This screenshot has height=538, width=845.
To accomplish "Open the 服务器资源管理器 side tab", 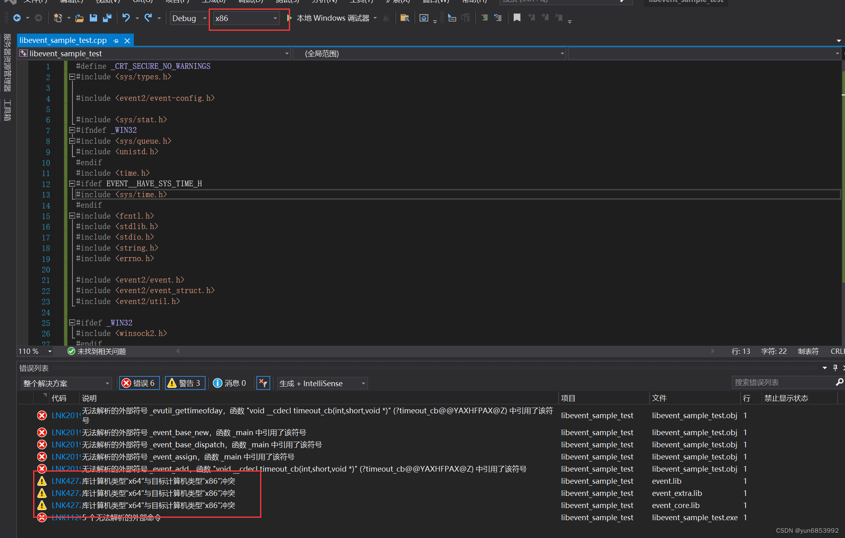I will [7, 63].
